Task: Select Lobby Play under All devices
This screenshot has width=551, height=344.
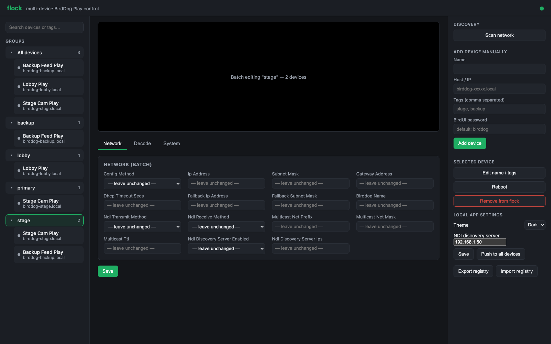Action: click(x=49, y=87)
